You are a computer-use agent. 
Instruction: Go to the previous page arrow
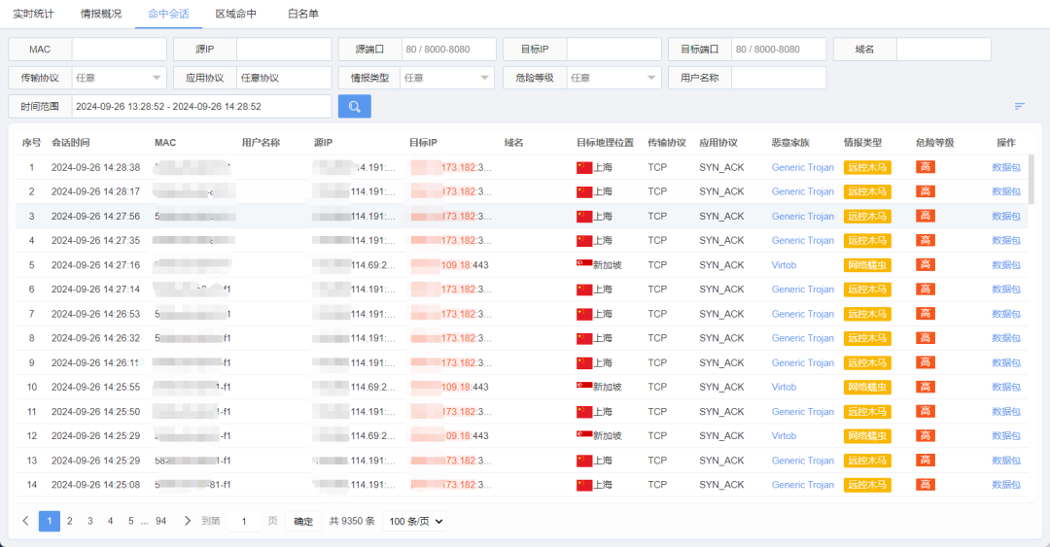pos(25,521)
